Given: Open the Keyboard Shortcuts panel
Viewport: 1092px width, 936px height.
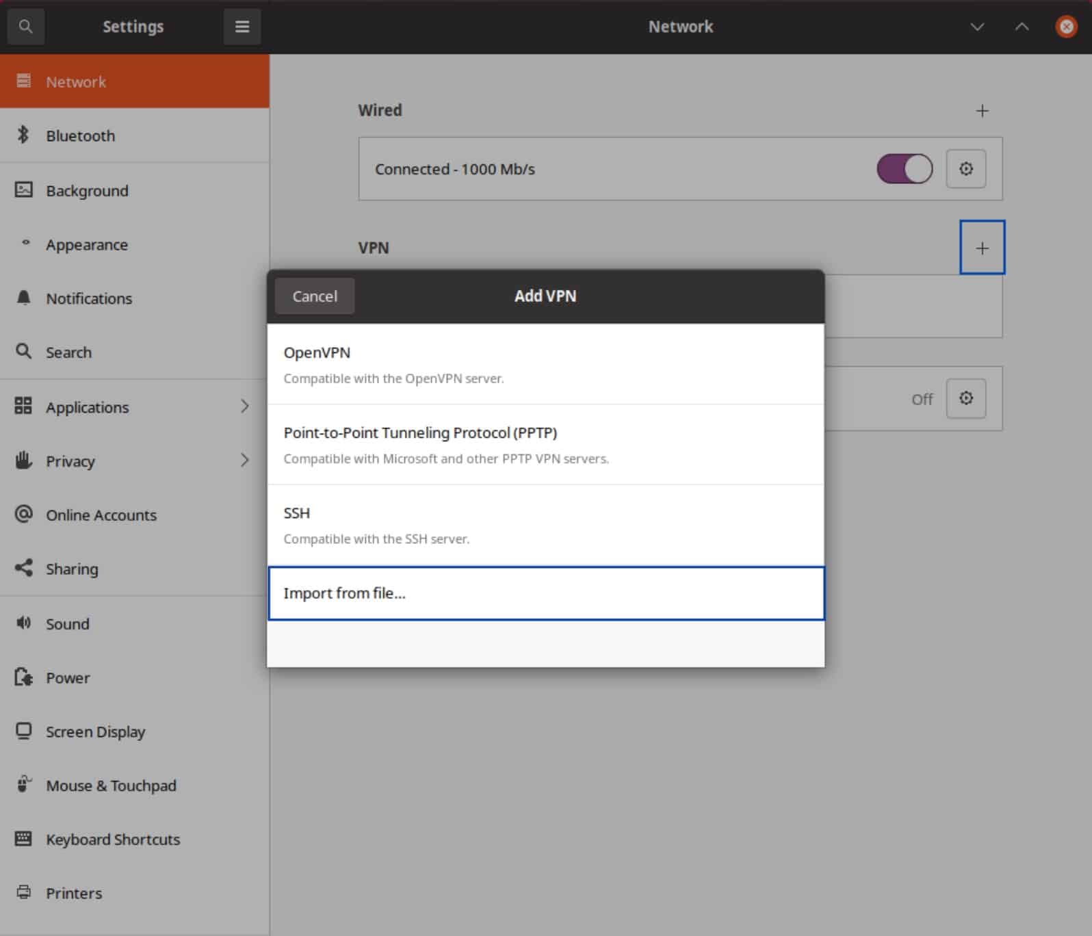Looking at the screenshot, I should point(135,840).
